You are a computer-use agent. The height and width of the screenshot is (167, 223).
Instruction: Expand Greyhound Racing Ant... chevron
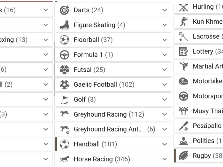[x=164, y=129]
